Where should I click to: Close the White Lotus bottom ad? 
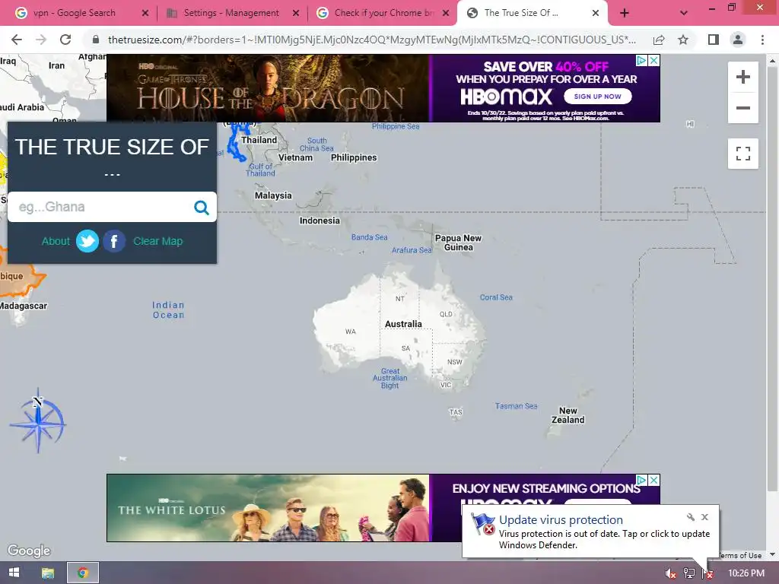654,481
